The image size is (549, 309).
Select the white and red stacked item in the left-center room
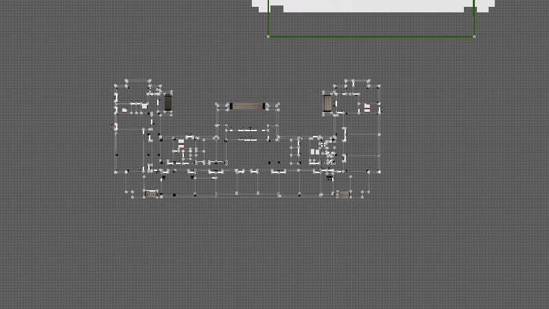click(x=181, y=144)
